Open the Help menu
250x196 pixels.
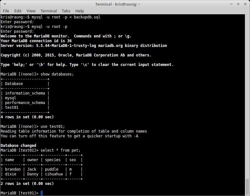pyautogui.click(x=80, y=11)
